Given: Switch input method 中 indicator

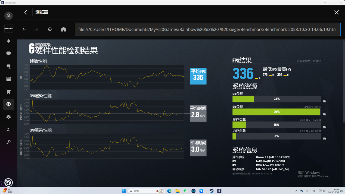Looking at the screenshot, I should [x=307, y=191].
